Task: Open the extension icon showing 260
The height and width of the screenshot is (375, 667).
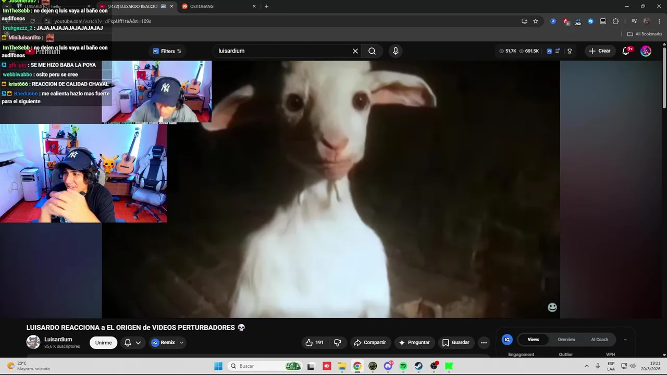Action: click(x=578, y=21)
